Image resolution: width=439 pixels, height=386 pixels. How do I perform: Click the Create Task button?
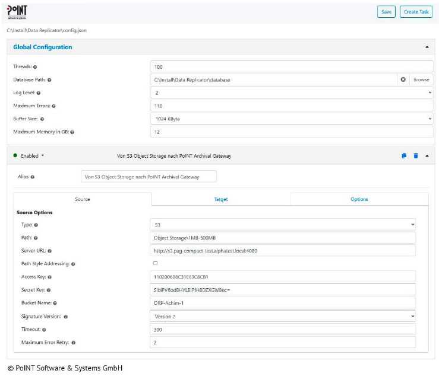coord(416,12)
